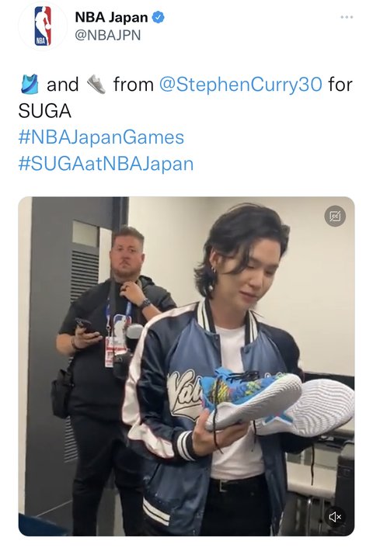Viewport: 373px width, 548px height.
Task: Click the blue verified badge
Action: (159, 17)
